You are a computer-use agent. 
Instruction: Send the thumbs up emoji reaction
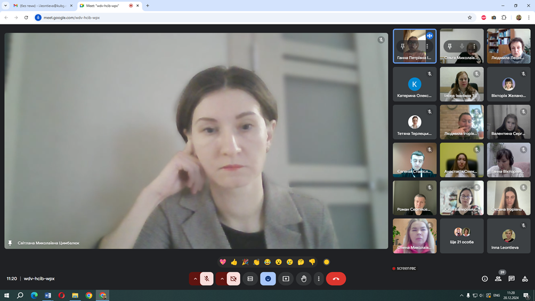tap(234, 262)
